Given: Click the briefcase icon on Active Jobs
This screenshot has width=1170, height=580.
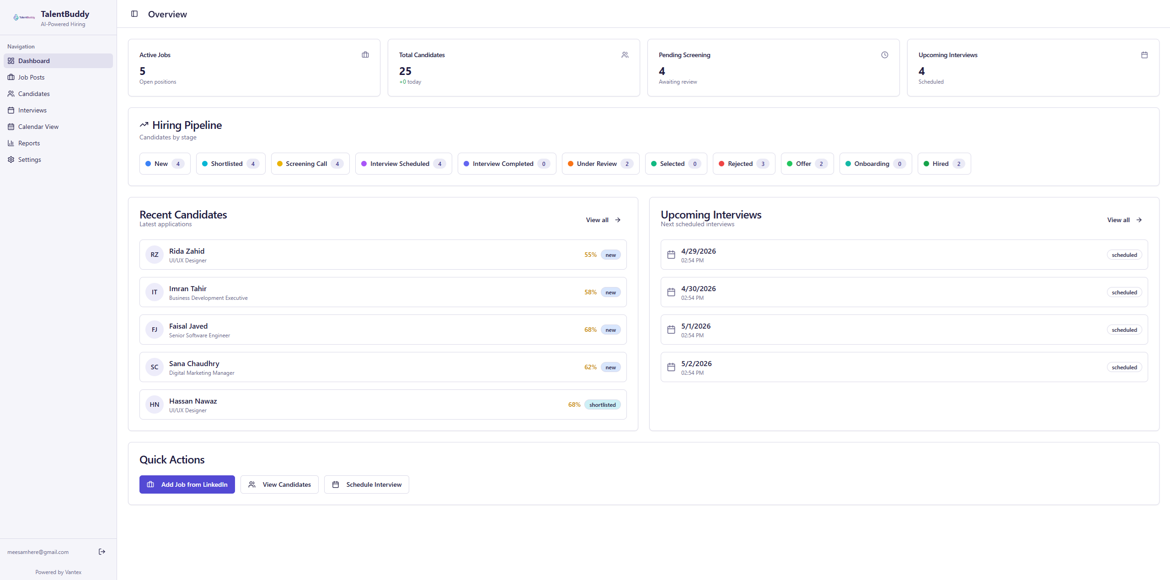Looking at the screenshot, I should [365, 55].
